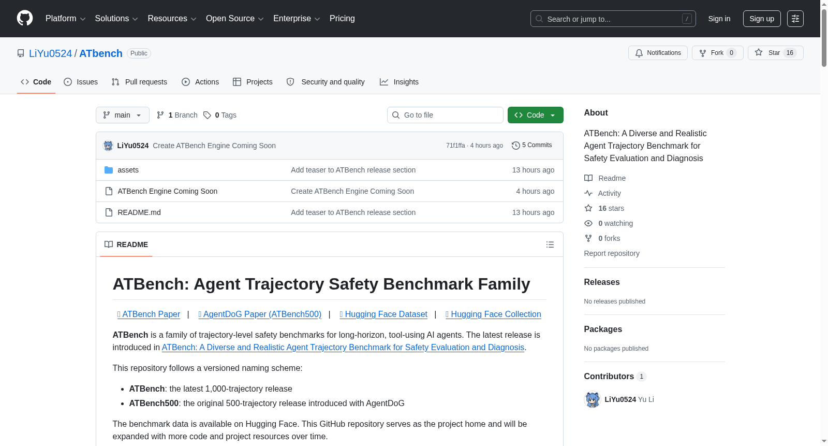The height and width of the screenshot is (446, 828).
Task: Click the pulse icon next to Activity
Action: pos(588,193)
